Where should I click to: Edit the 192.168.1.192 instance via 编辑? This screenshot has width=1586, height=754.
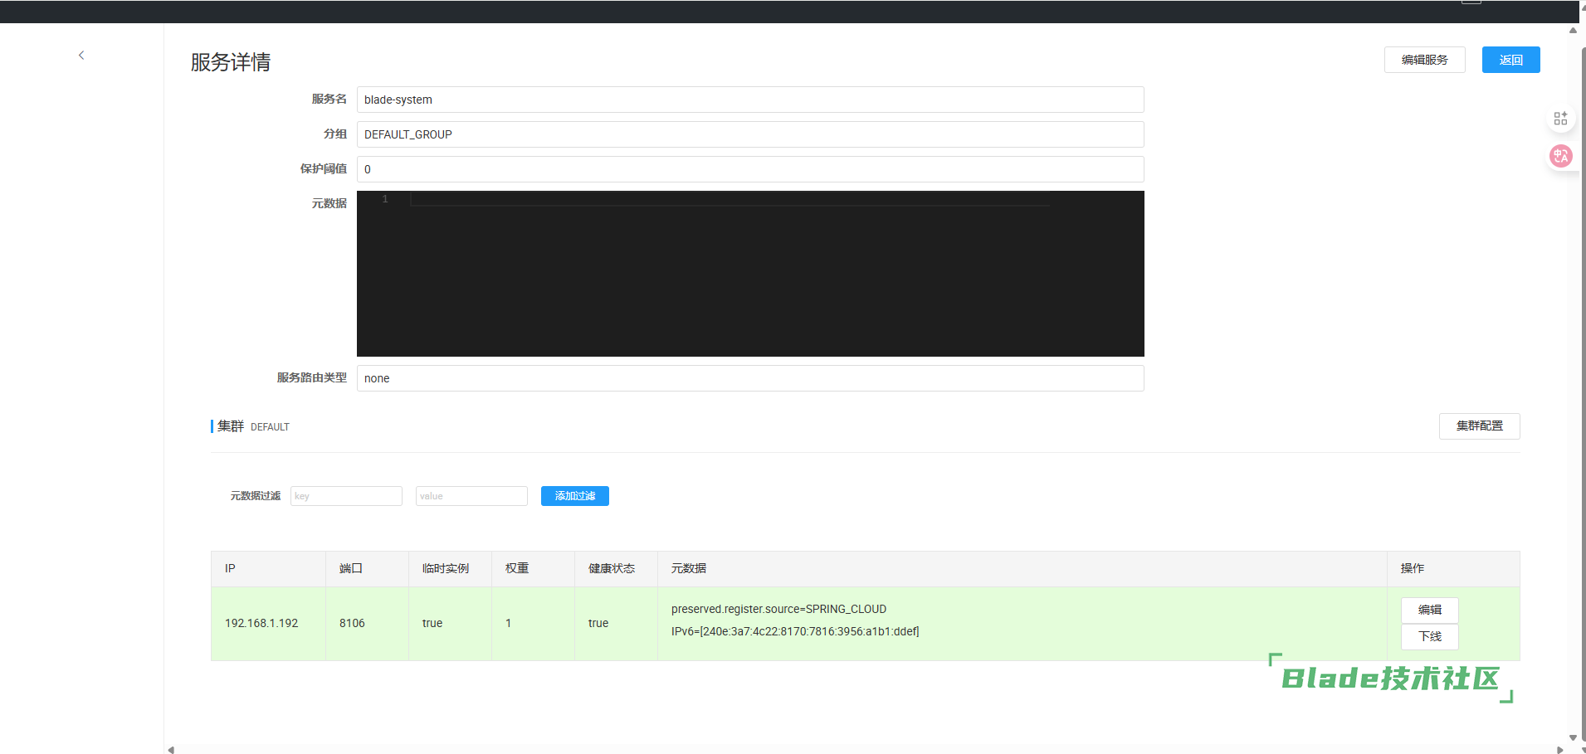(x=1429, y=610)
